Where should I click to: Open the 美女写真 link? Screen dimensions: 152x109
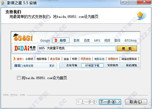[x=55, y=59]
